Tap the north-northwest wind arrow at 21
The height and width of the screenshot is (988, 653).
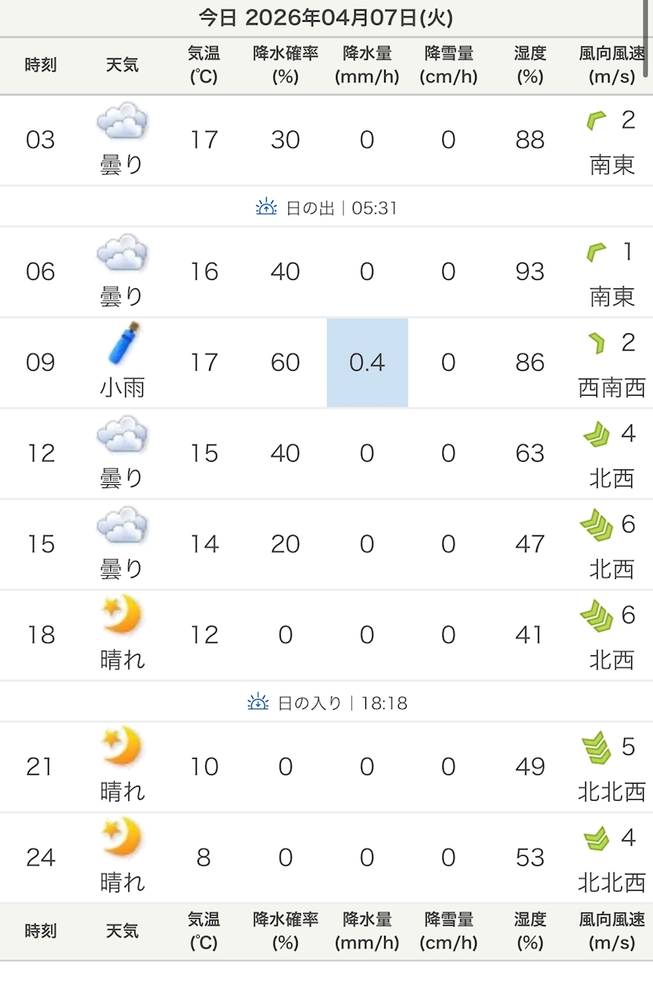[596, 749]
